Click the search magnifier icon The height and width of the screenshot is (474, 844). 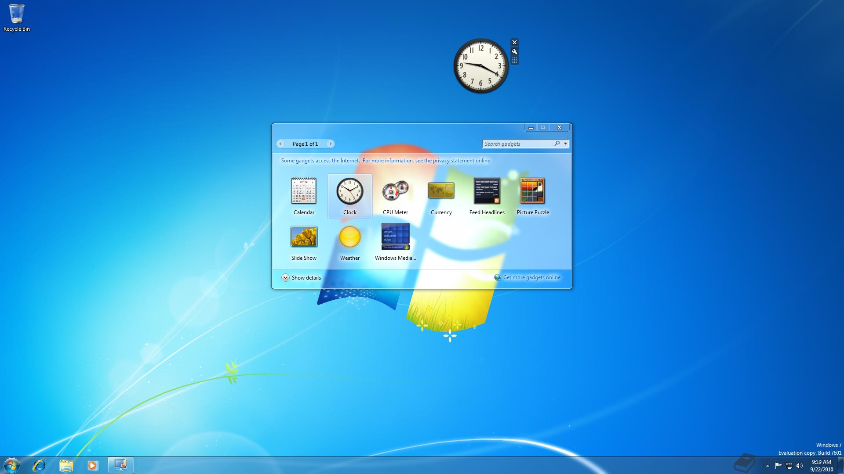tap(557, 144)
